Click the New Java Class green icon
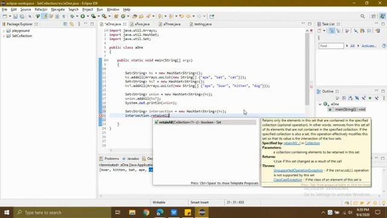This screenshot has width=387, height=218. pyautogui.click(x=123, y=16)
